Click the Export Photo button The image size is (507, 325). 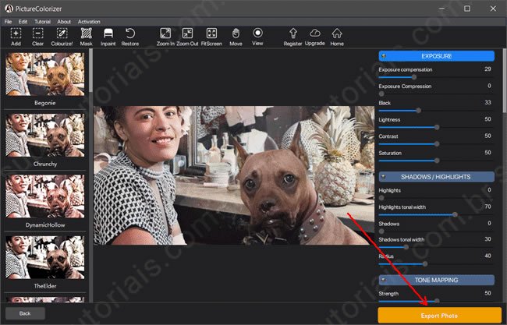pyautogui.click(x=439, y=314)
